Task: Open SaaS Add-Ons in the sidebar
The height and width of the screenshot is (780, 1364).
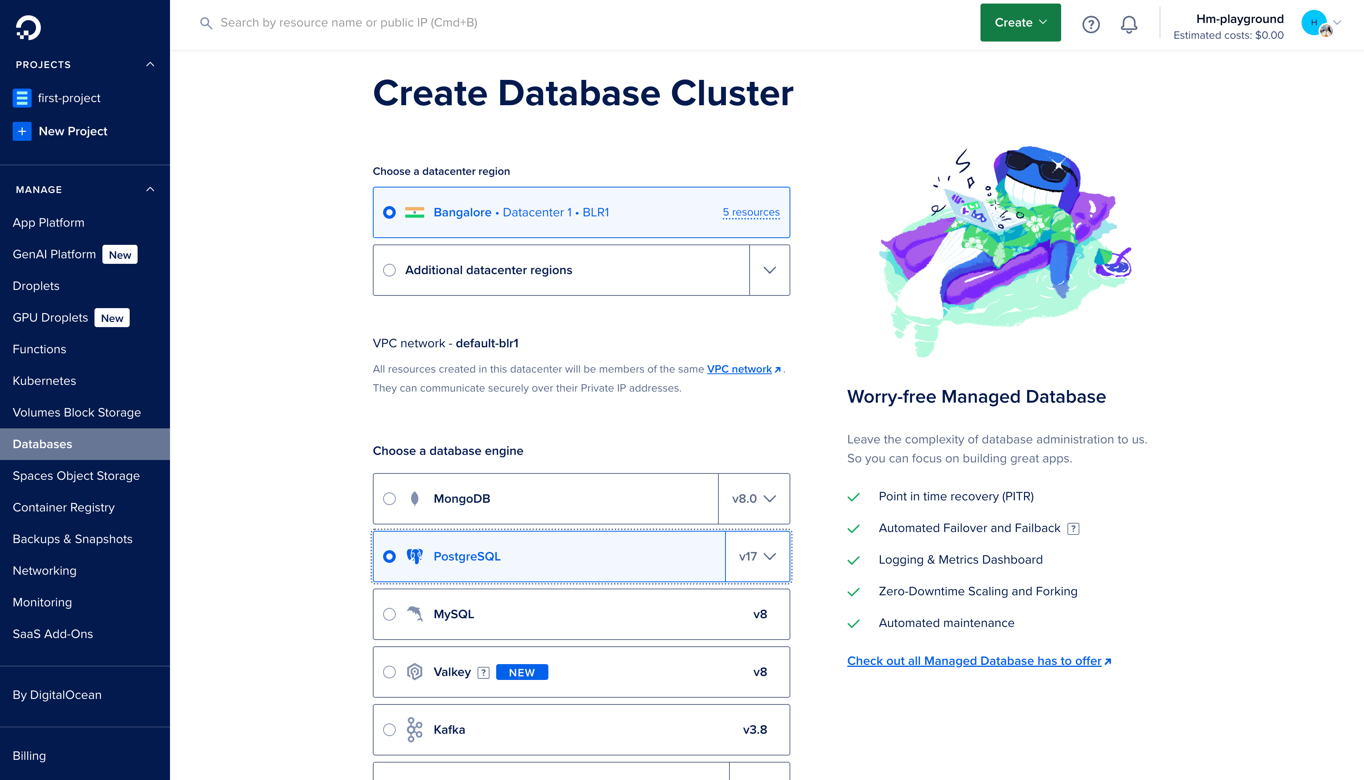Action: pos(53,634)
